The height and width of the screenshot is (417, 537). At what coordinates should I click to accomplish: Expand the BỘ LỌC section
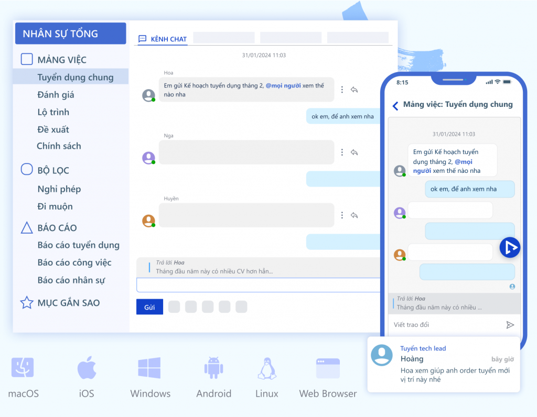point(27,170)
